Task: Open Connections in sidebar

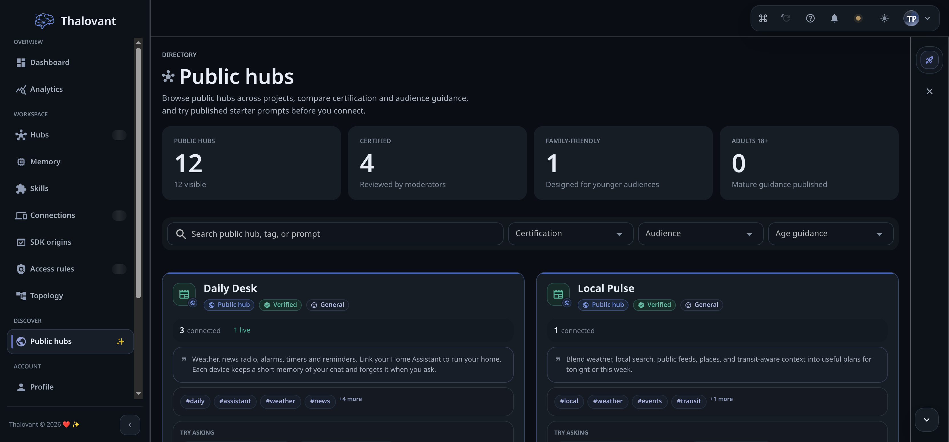Action: pos(70,216)
